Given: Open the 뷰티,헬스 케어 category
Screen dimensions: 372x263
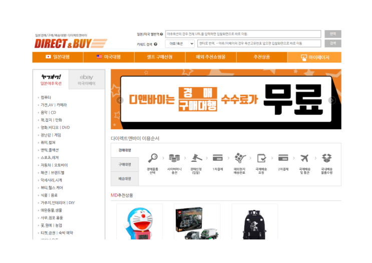Looking at the screenshot, I should (x=52, y=188).
